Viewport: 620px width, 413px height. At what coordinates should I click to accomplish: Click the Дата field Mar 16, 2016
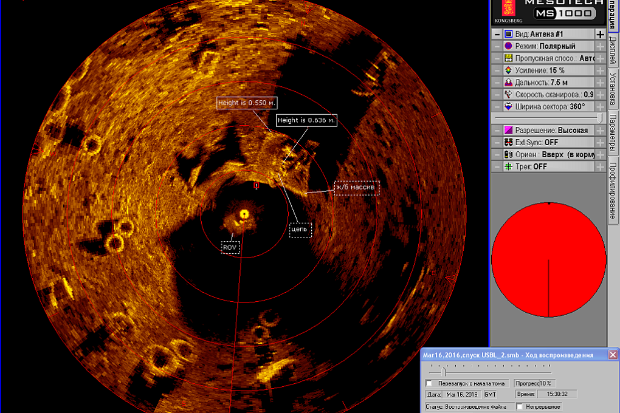pos(461,394)
